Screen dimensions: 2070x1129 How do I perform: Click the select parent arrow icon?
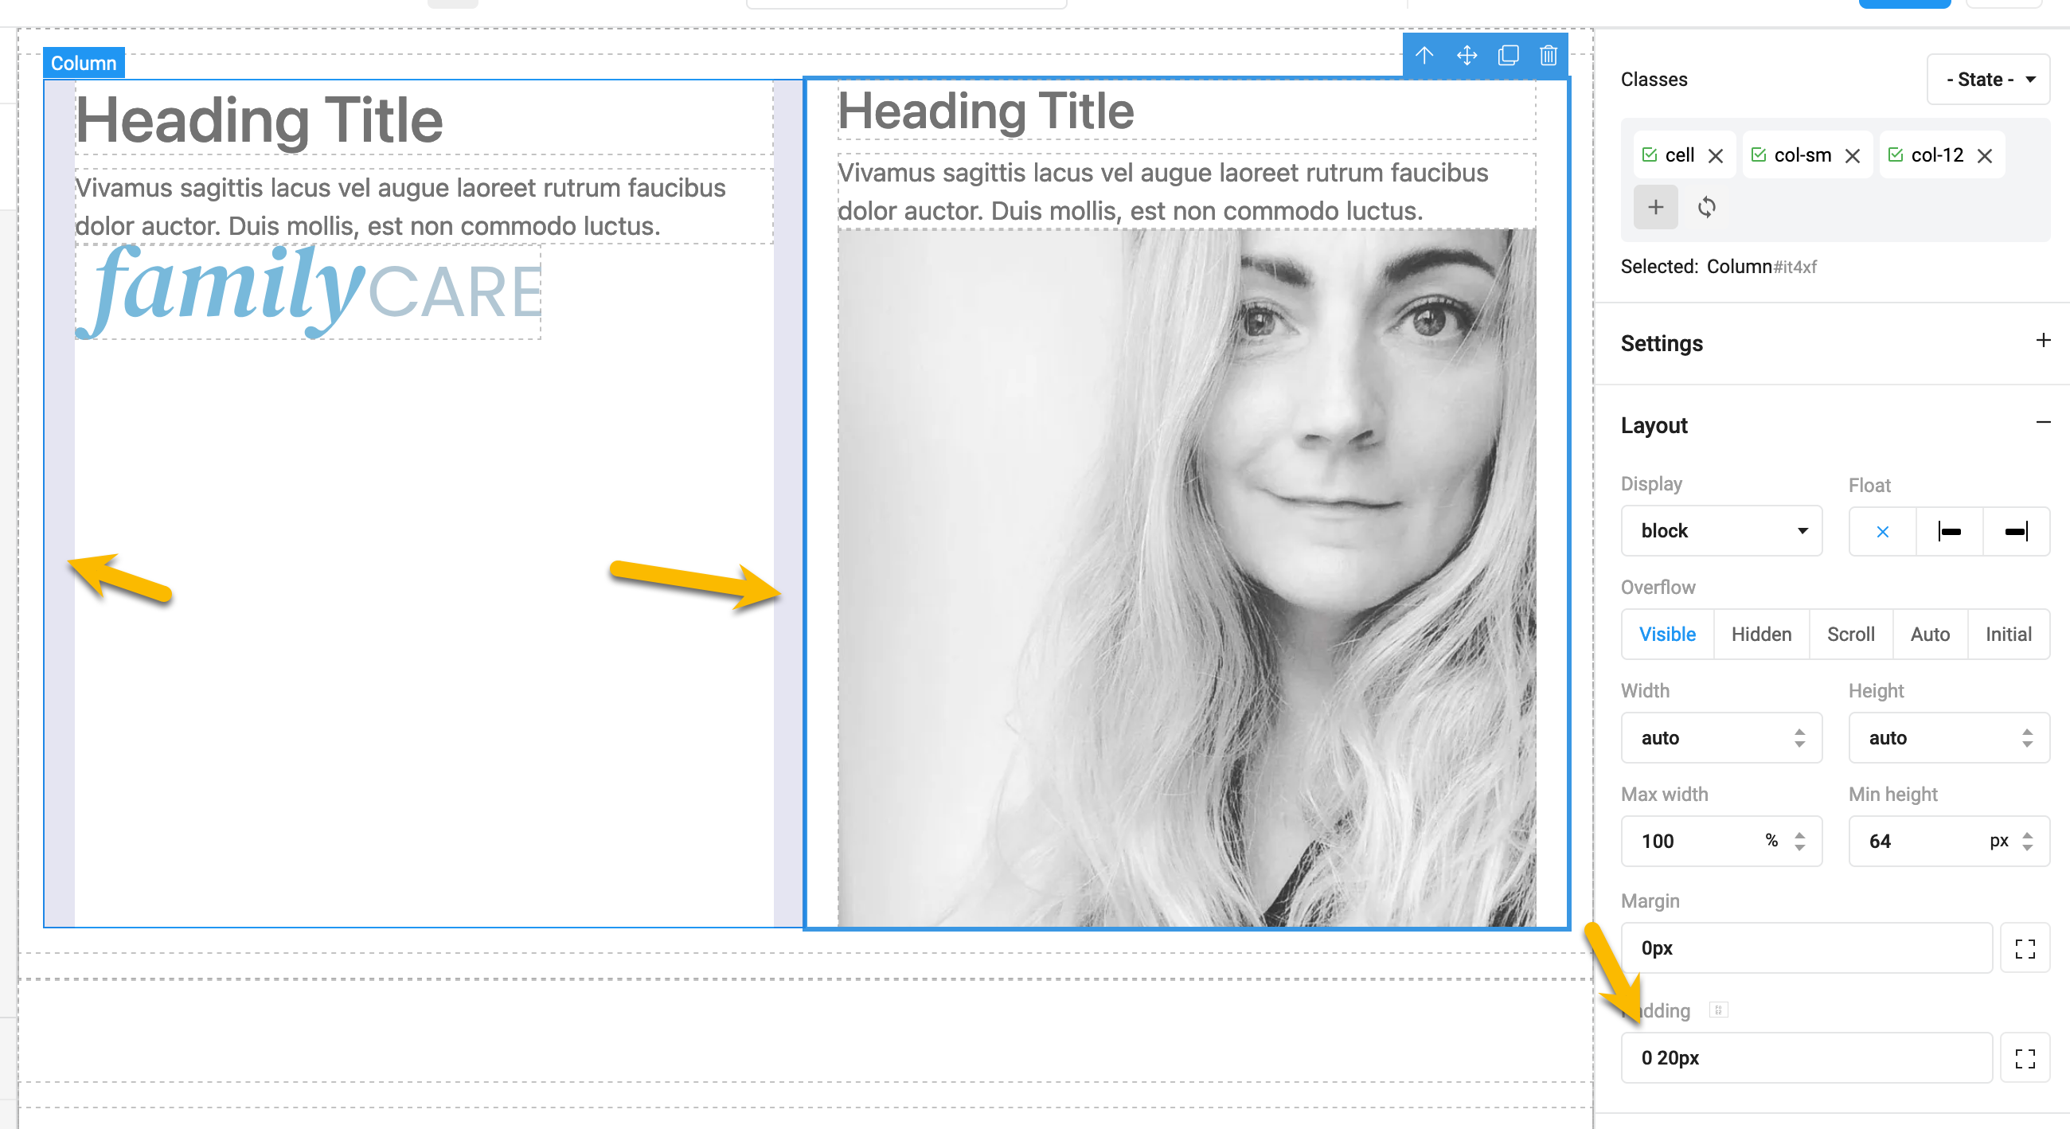pyautogui.click(x=1424, y=56)
